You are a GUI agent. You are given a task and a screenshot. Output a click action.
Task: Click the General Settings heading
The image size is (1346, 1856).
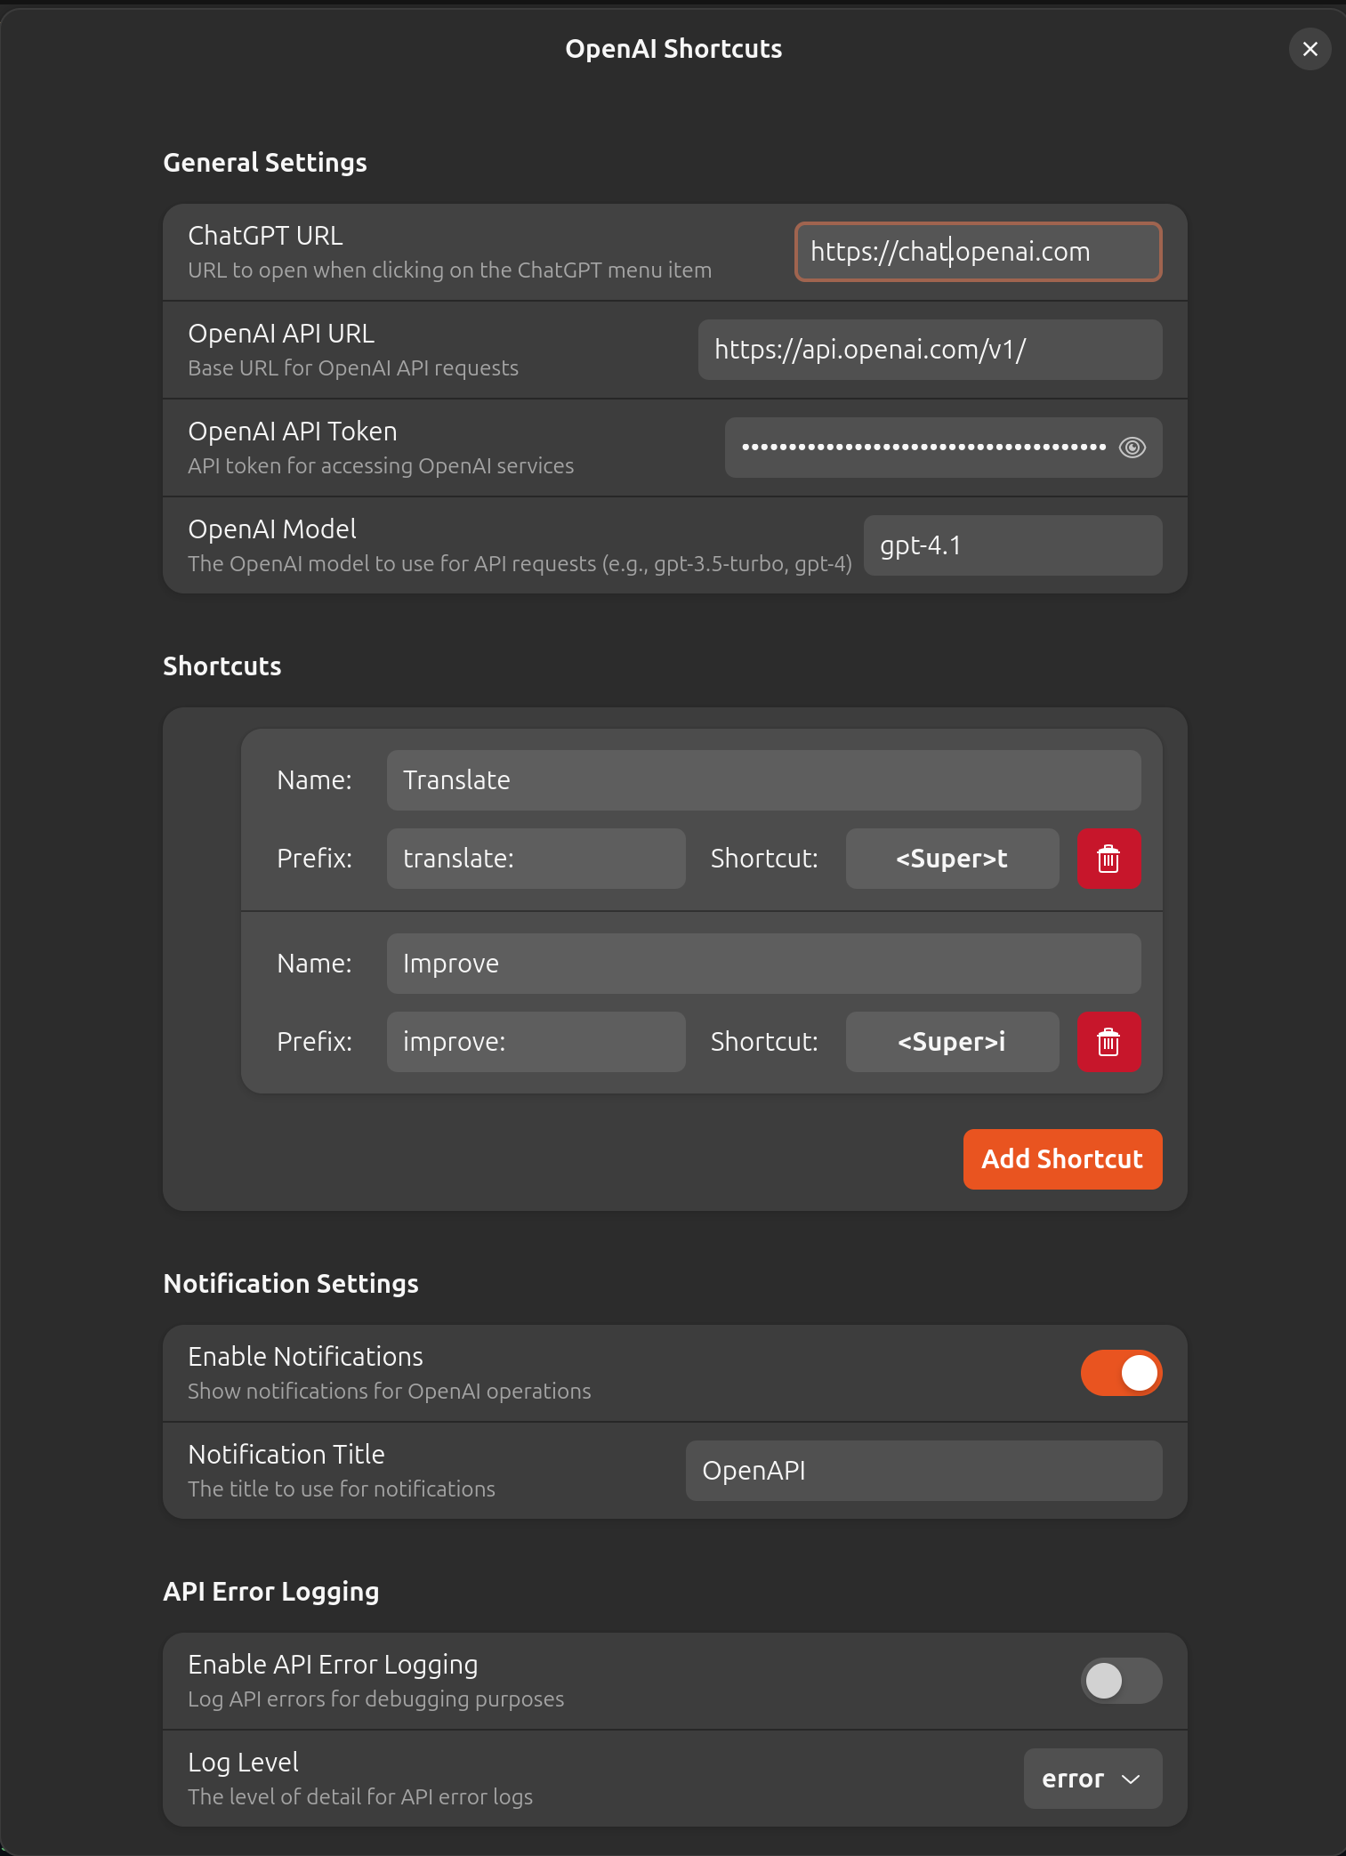(x=265, y=163)
